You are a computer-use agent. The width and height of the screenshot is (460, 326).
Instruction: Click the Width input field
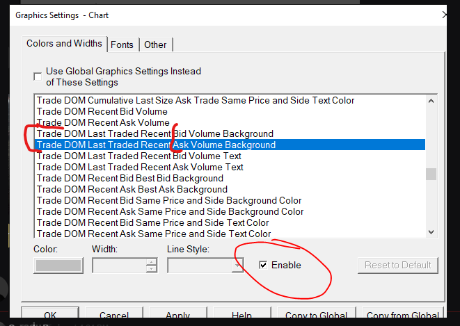click(x=118, y=265)
